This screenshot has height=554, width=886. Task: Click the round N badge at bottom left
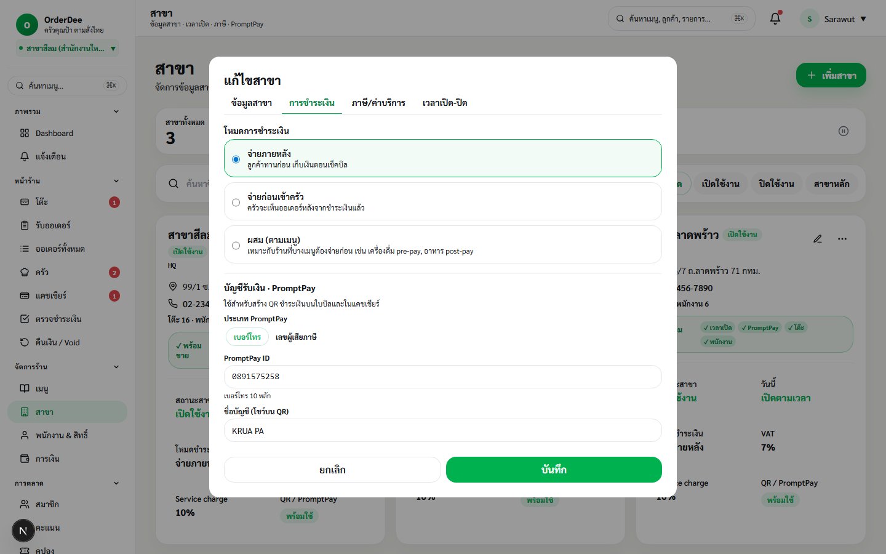[23, 531]
